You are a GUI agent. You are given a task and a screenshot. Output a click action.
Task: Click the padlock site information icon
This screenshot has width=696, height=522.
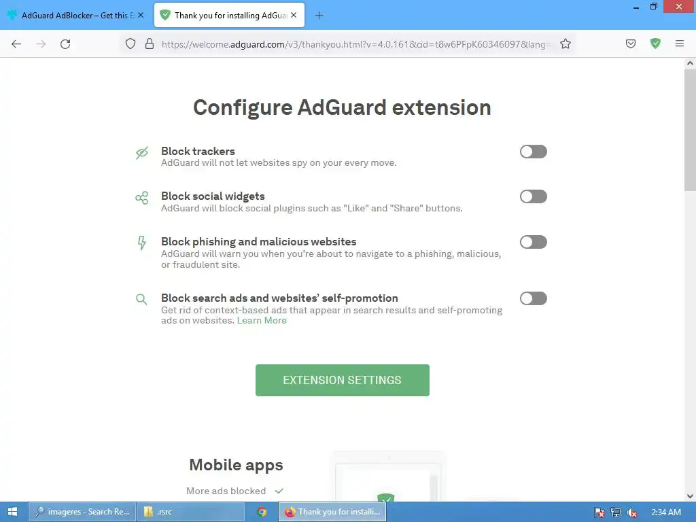pyautogui.click(x=150, y=43)
